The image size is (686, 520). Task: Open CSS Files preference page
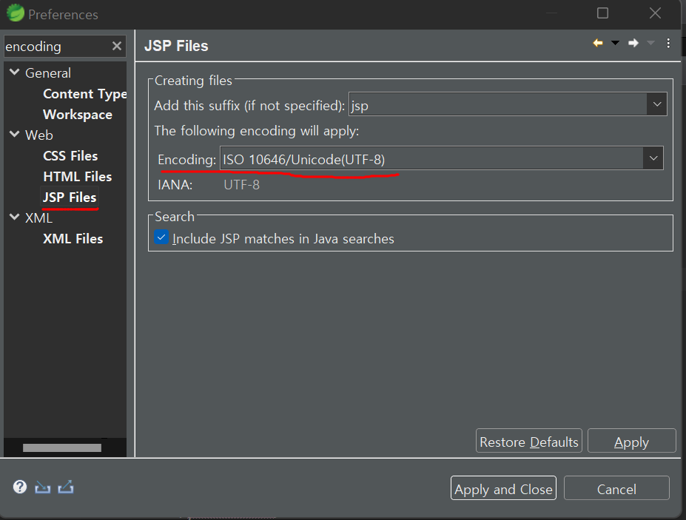70,155
